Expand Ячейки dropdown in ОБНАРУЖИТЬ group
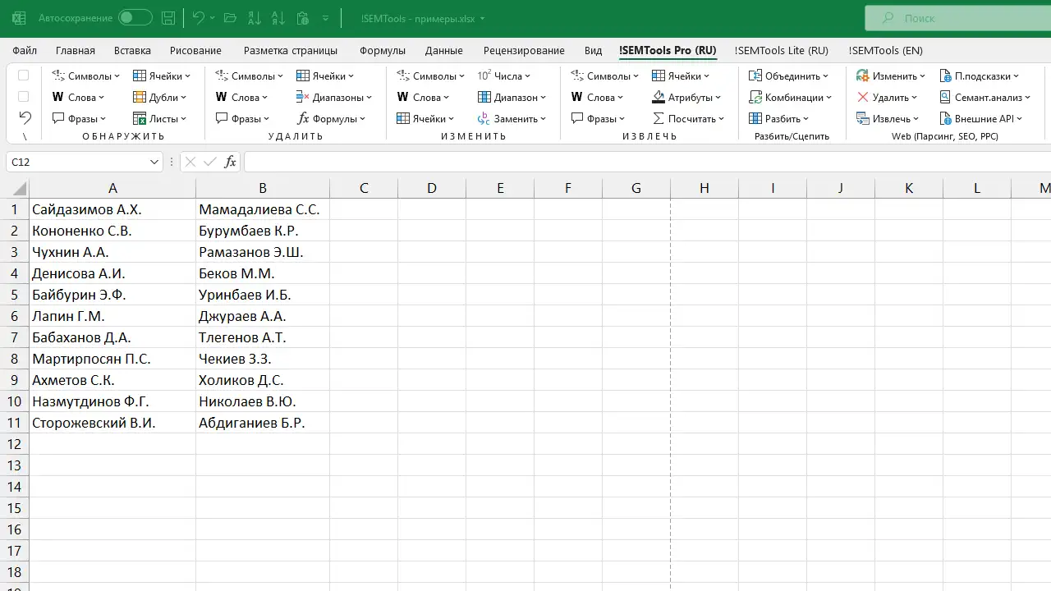This screenshot has height=591, width=1051. point(162,76)
